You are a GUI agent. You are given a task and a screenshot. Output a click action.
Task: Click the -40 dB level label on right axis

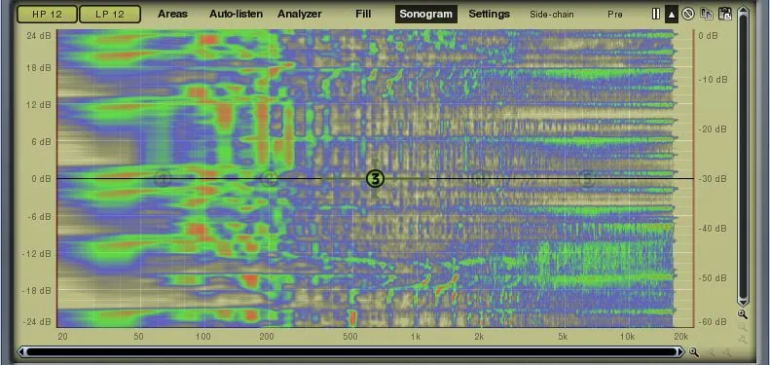713,229
